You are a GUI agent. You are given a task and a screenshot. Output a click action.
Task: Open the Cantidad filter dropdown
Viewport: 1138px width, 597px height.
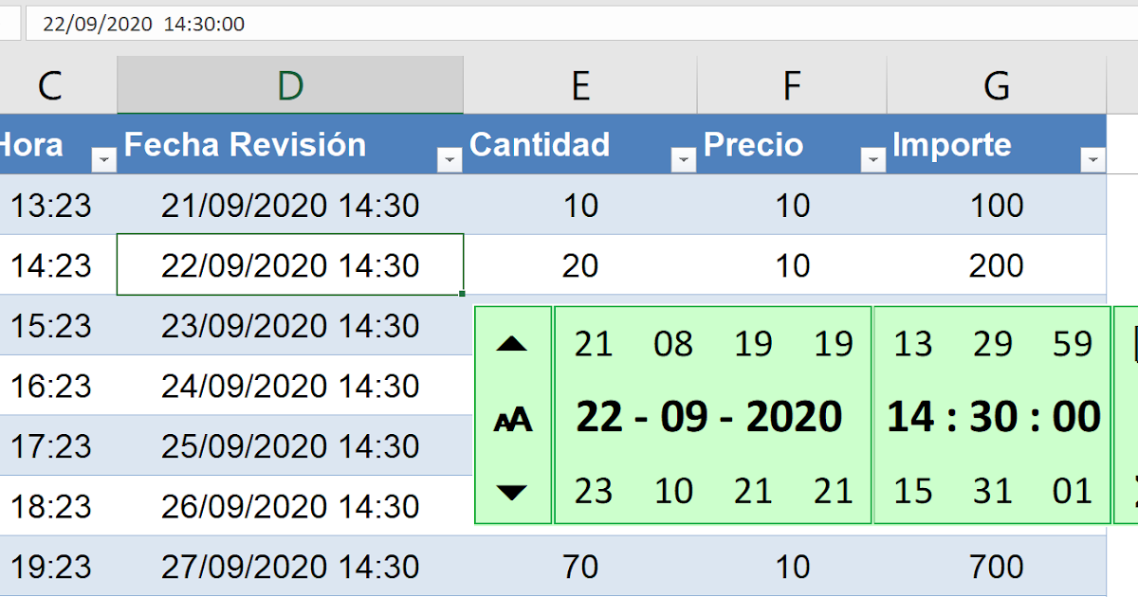coord(683,161)
